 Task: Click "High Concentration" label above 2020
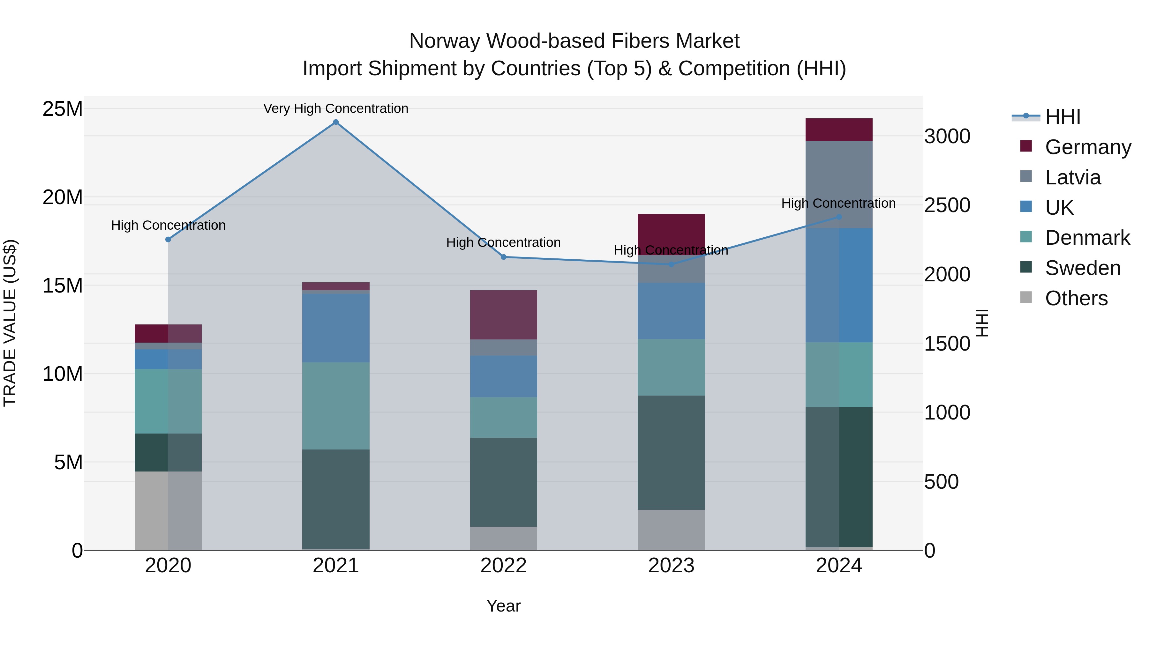pos(168,225)
